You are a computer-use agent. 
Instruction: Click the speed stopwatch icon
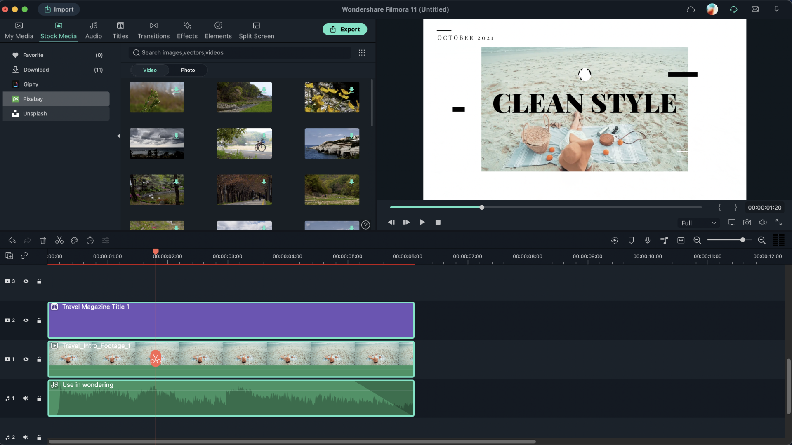(90, 240)
